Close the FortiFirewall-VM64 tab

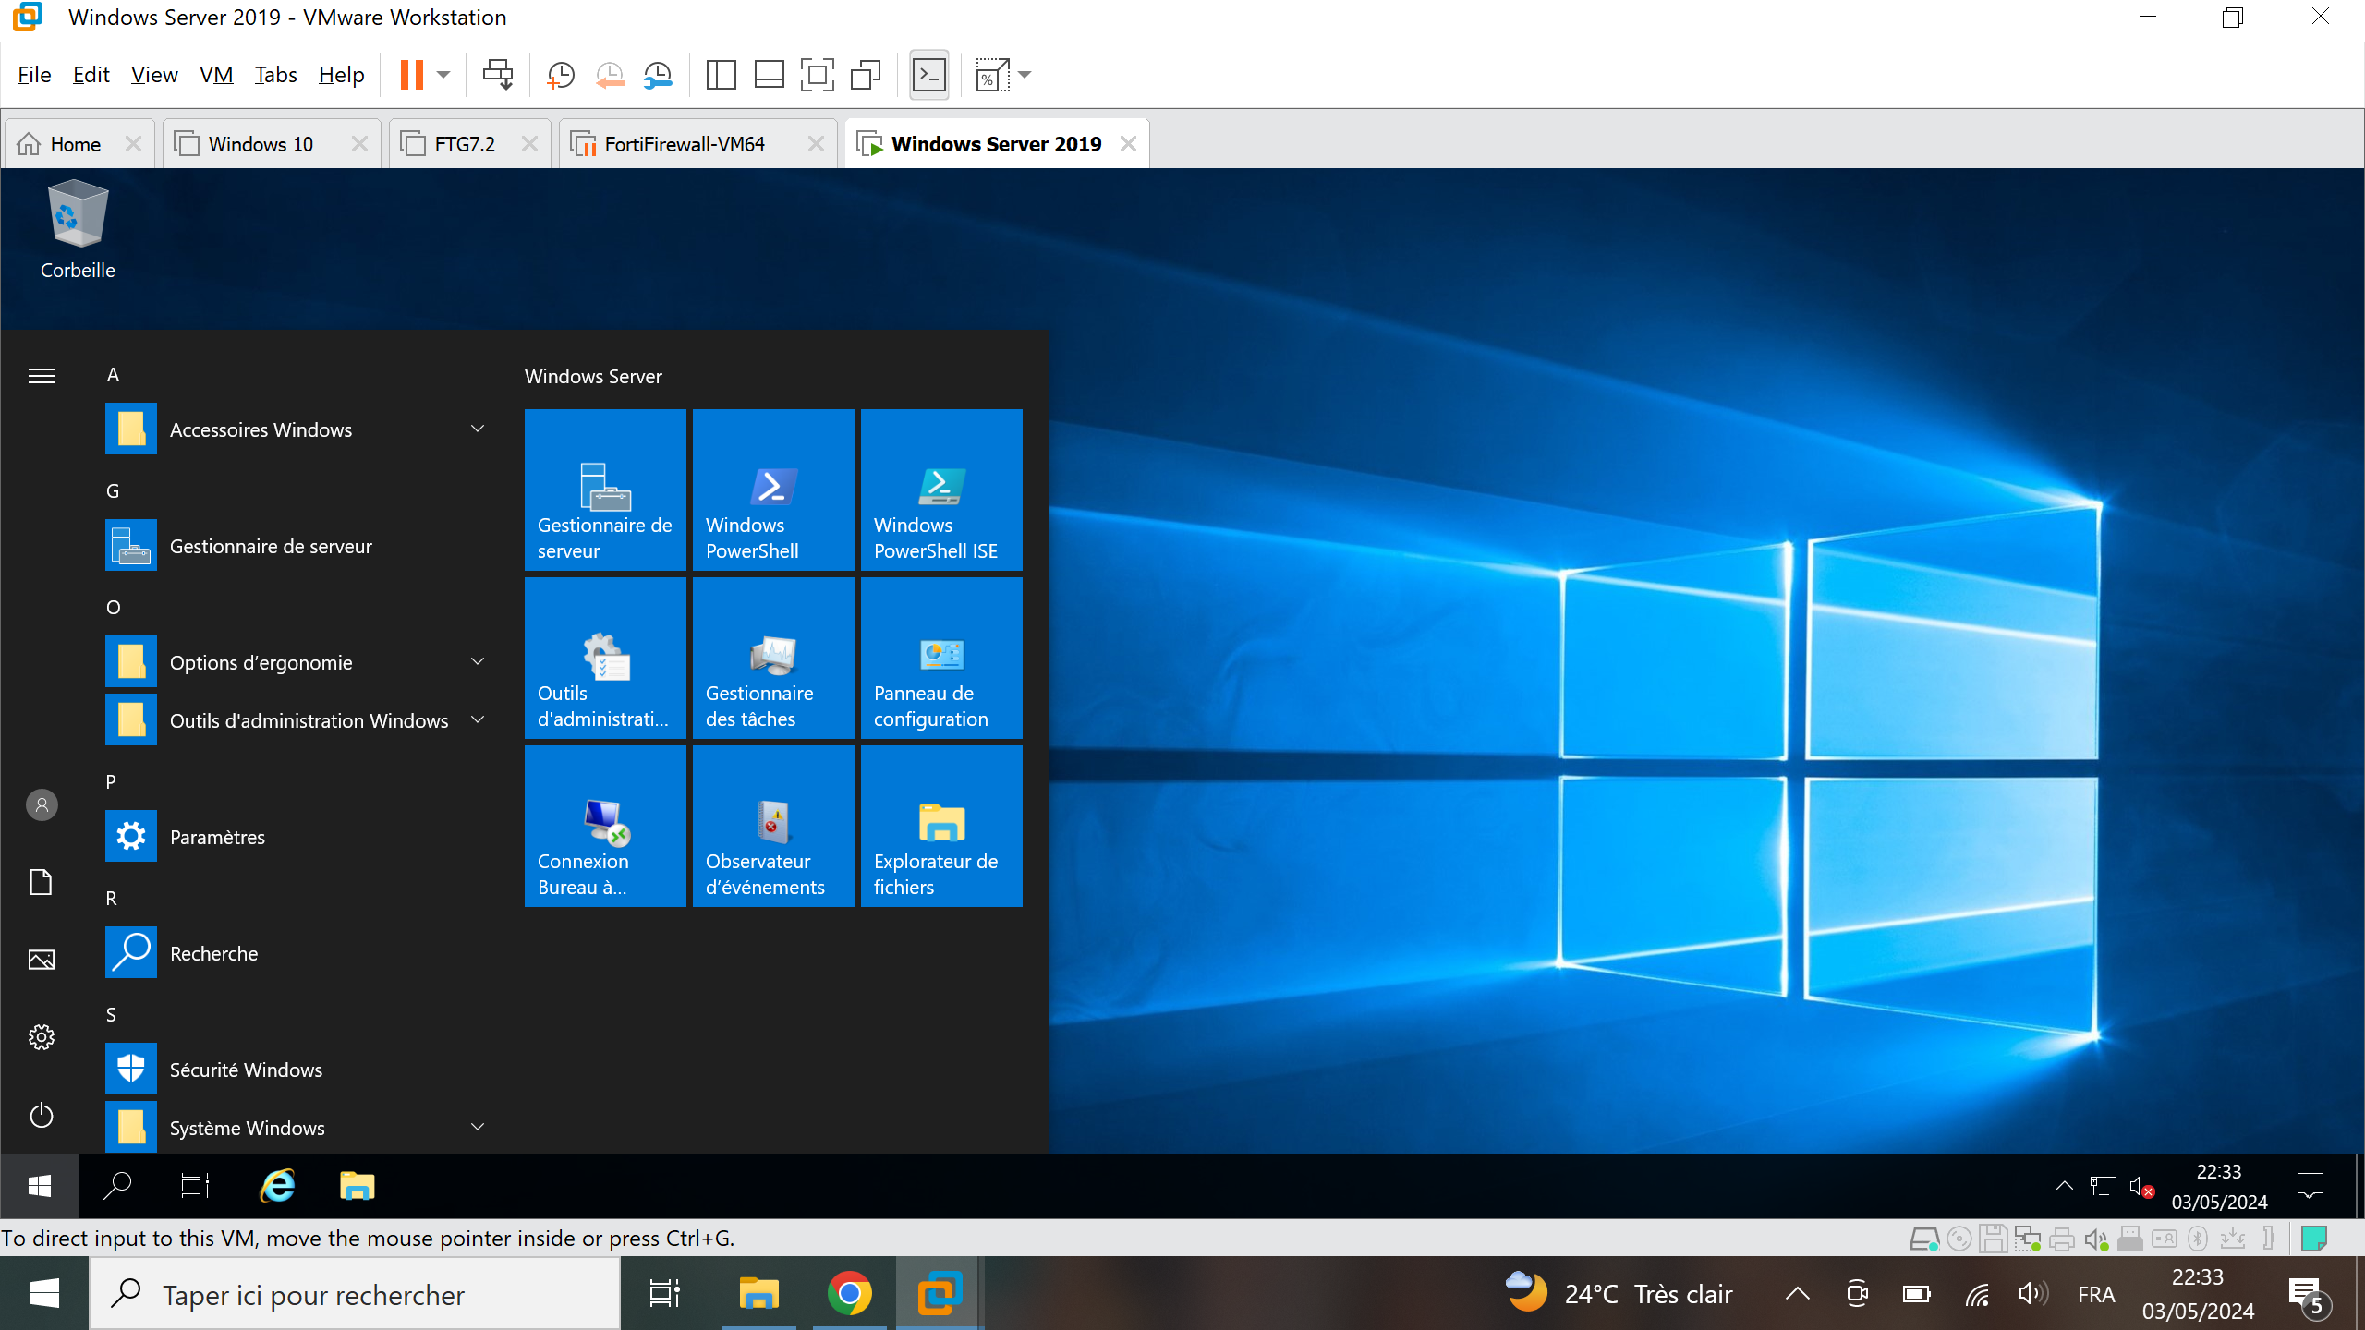(x=816, y=144)
